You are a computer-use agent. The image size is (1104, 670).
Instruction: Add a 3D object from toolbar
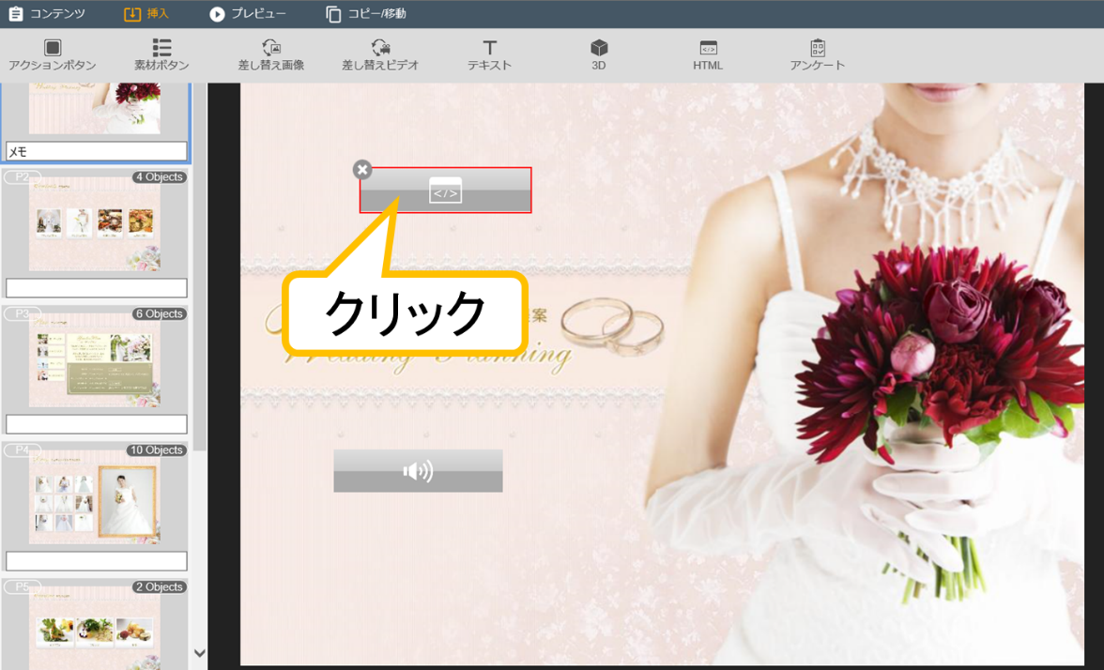click(599, 55)
